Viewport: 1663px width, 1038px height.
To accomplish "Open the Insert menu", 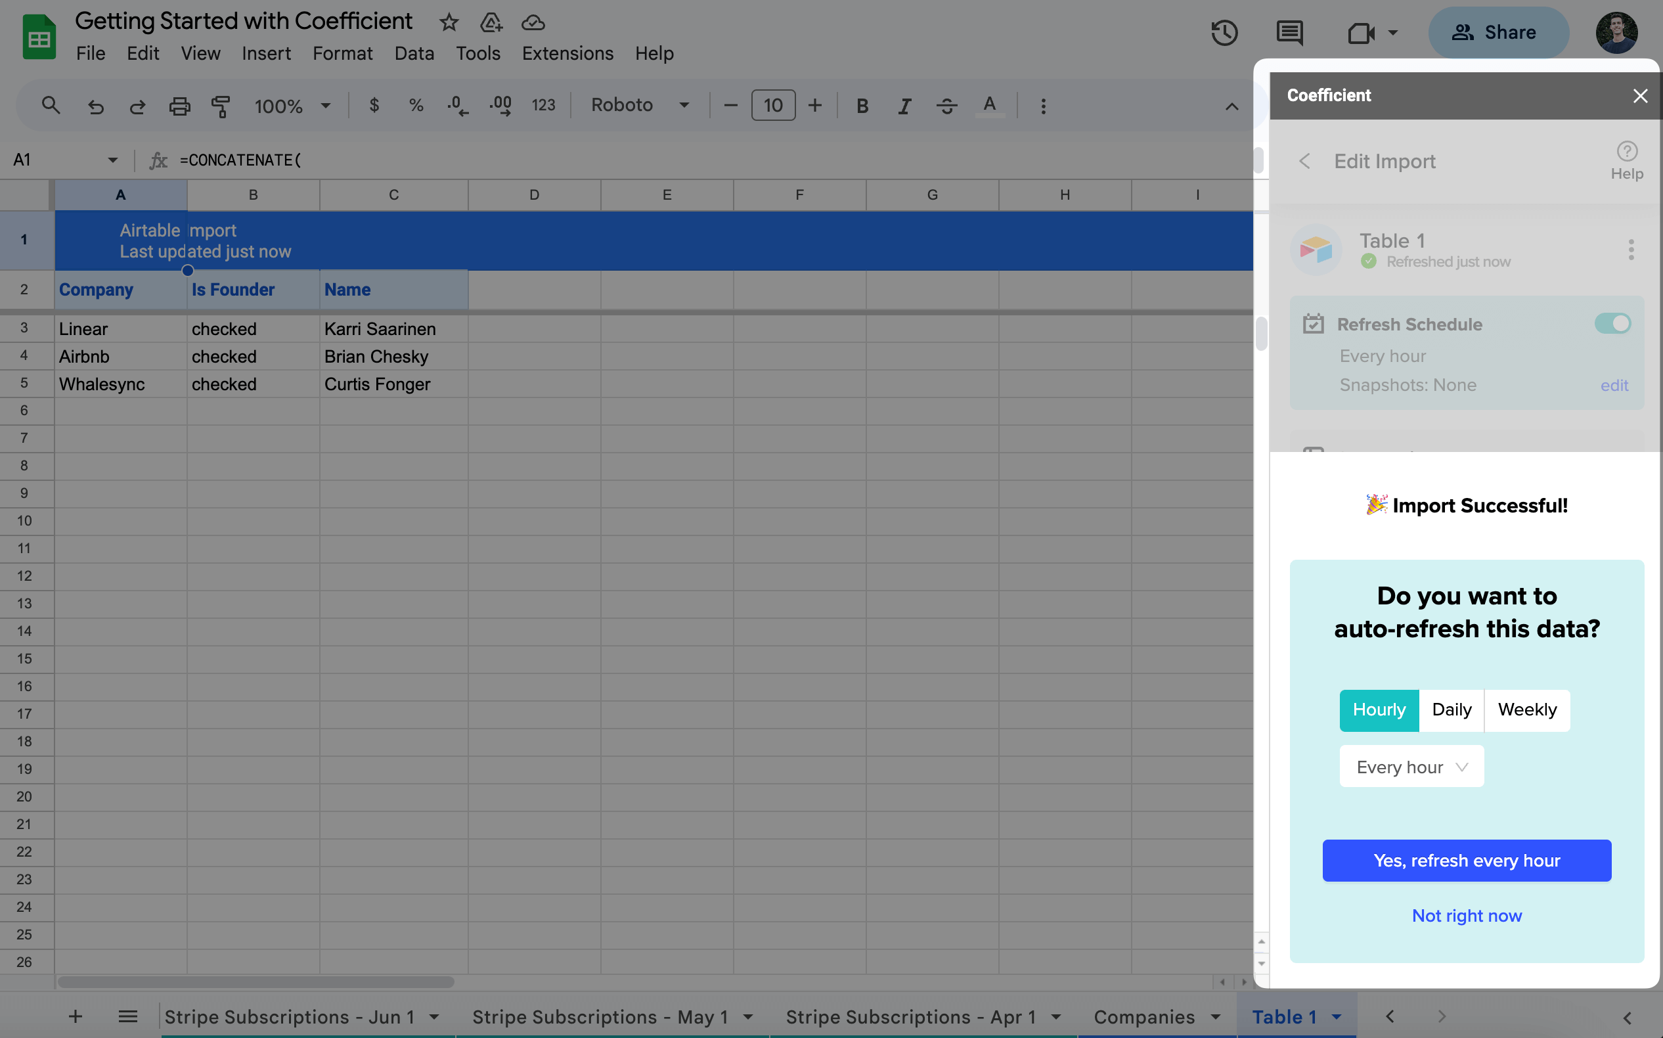I will click(x=266, y=53).
